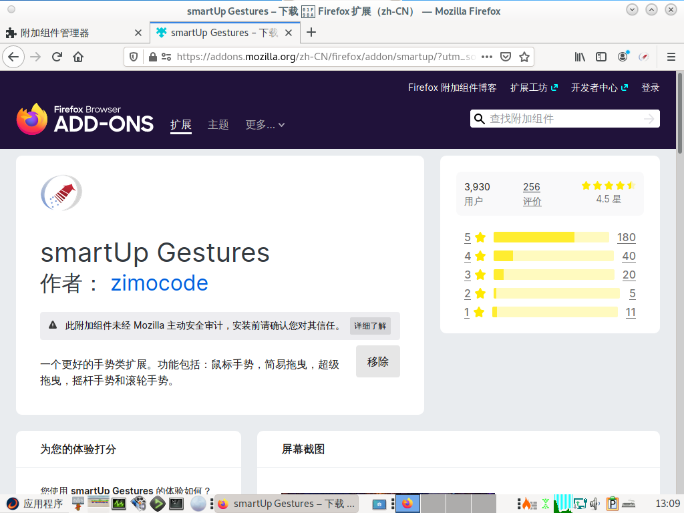Open the smartUp Gestures toolbar extension
This screenshot has height=513, width=684.
click(x=644, y=57)
